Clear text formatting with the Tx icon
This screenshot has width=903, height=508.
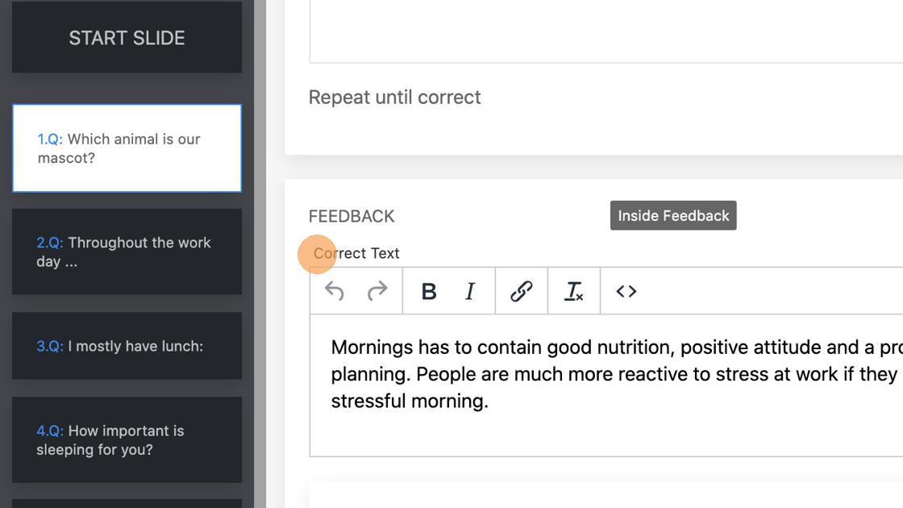[574, 291]
